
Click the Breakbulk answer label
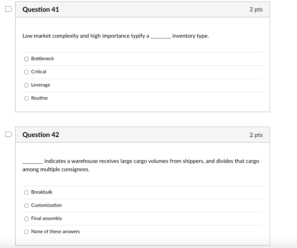[42, 192]
